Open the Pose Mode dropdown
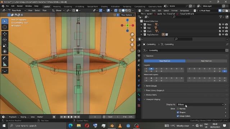230x129 pixels. click(x=17, y=10)
